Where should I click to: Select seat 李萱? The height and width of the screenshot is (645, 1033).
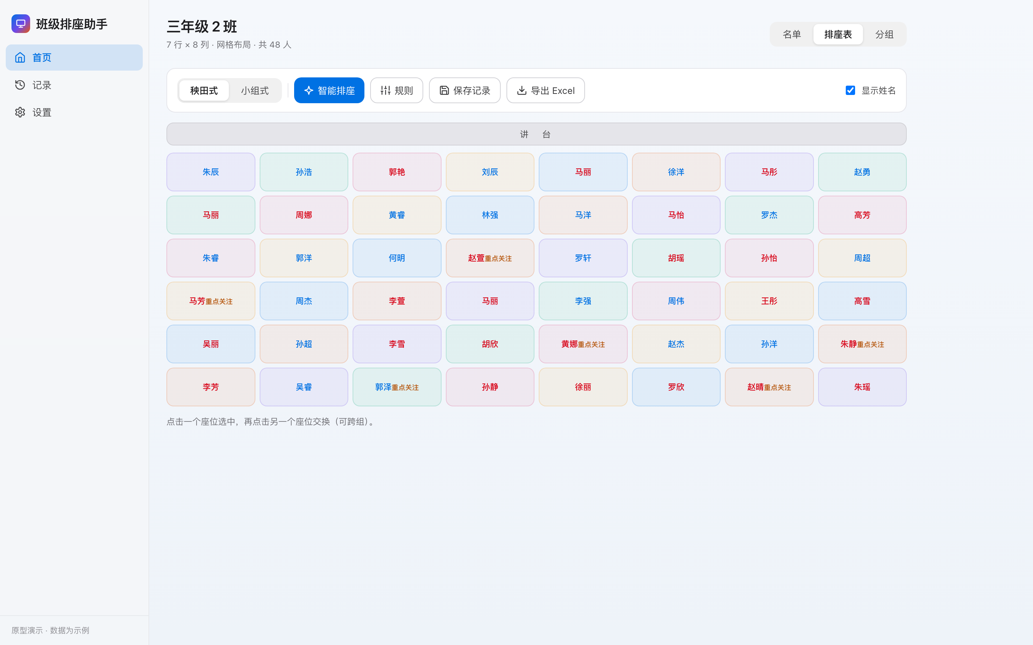click(397, 301)
